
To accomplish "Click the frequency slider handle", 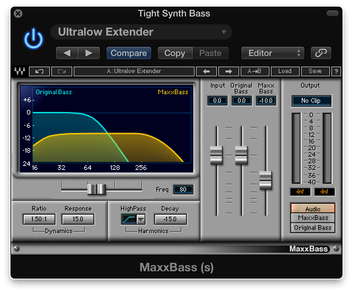I will click(x=96, y=189).
